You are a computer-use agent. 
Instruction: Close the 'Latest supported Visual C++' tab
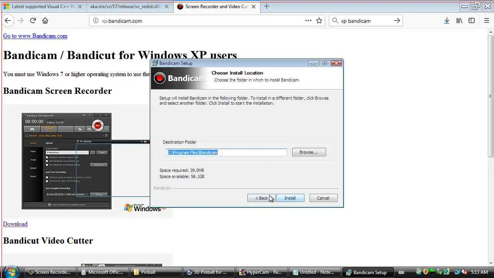tap(80, 7)
